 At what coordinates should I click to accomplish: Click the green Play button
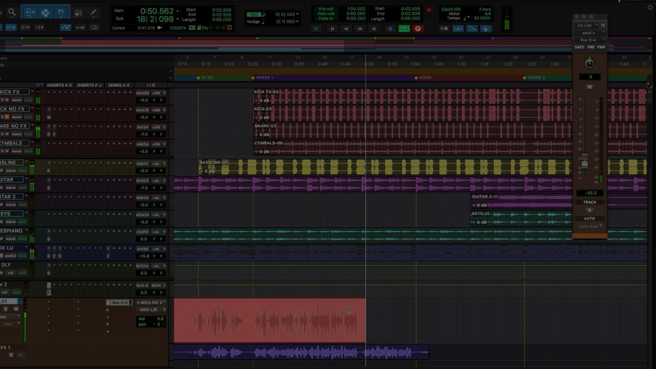tap(404, 29)
